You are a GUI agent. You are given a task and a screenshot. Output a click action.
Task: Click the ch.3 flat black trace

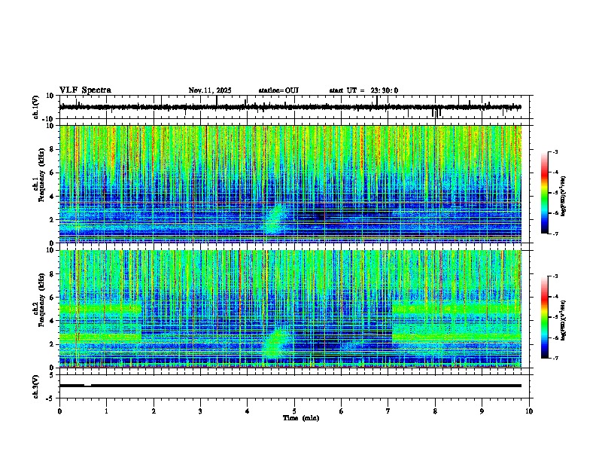(290, 386)
